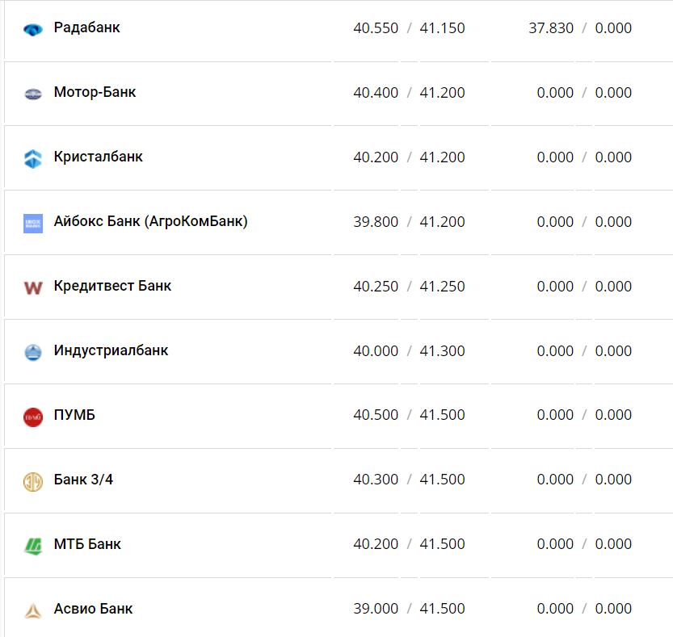The width and height of the screenshot is (673, 637).
Task: Click the Банк 3/4 gold logo
Action: pos(33,481)
